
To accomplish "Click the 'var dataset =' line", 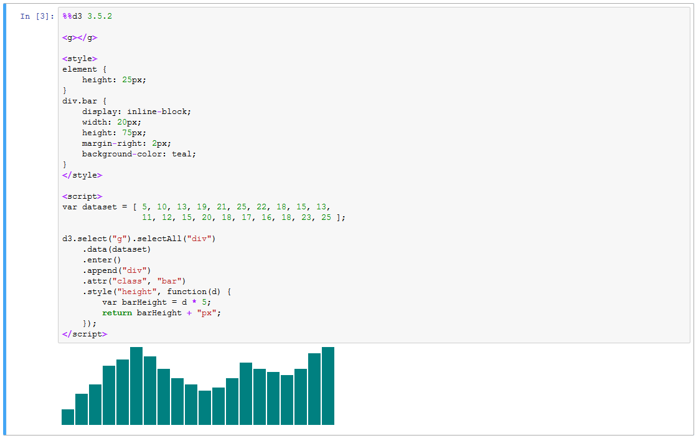I will [x=197, y=207].
